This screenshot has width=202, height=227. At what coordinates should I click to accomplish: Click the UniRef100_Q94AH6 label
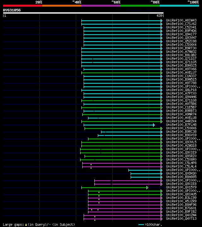coord(181,97)
